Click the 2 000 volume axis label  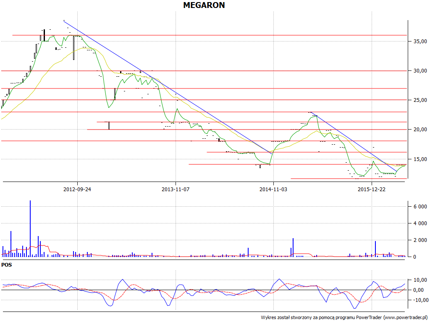tap(420, 240)
